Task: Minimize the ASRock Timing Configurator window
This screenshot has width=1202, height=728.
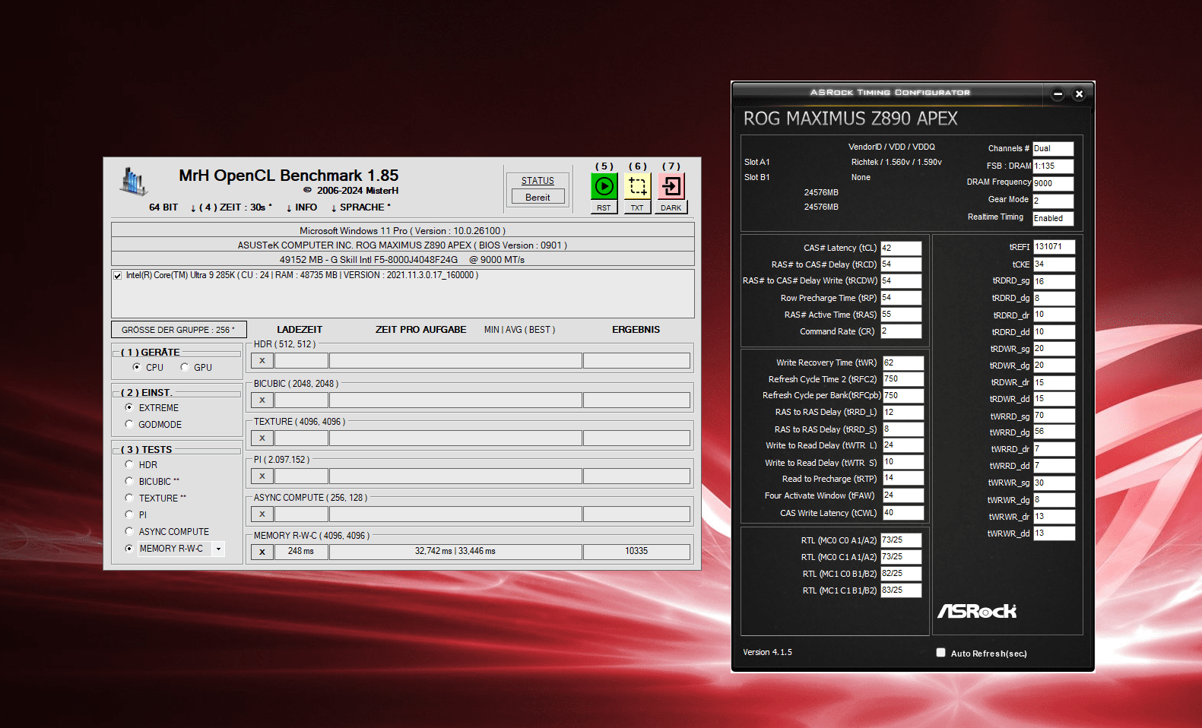Action: click(1058, 94)
